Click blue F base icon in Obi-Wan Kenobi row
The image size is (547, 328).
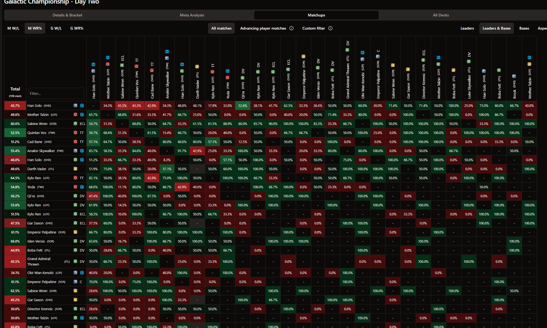click(82, 273)
